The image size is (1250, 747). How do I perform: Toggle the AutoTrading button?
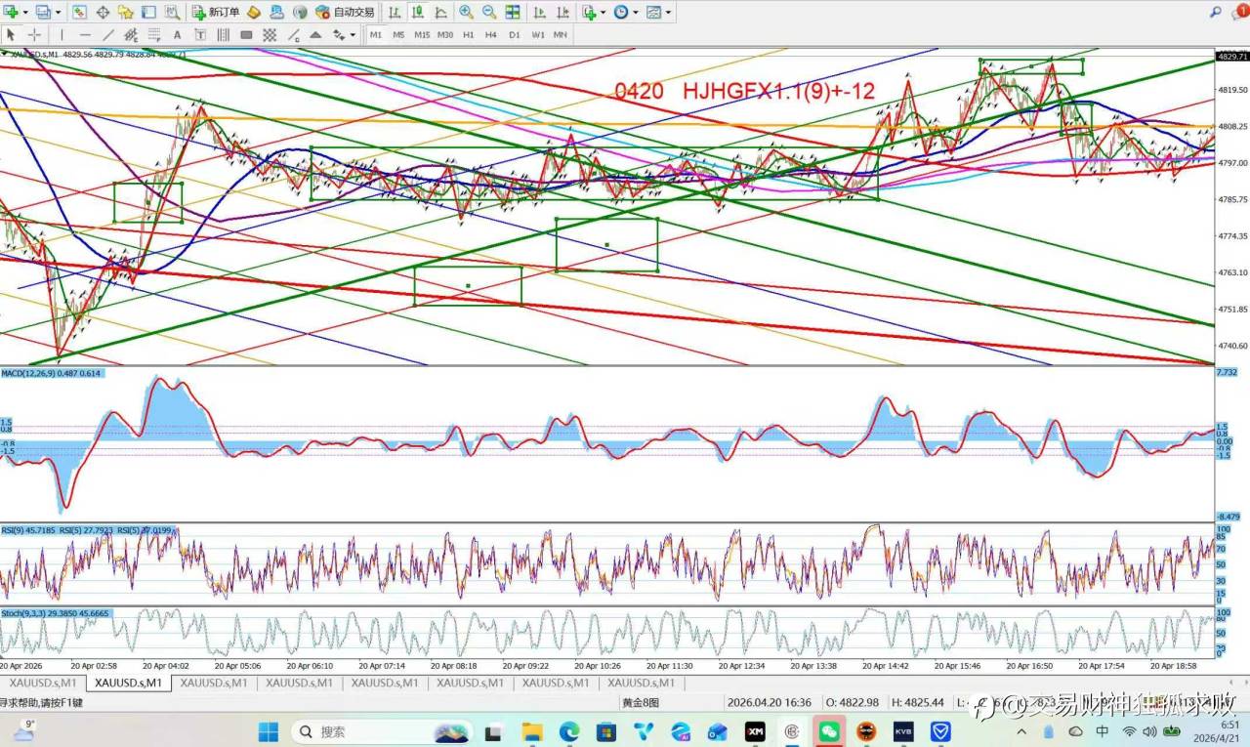345,13
